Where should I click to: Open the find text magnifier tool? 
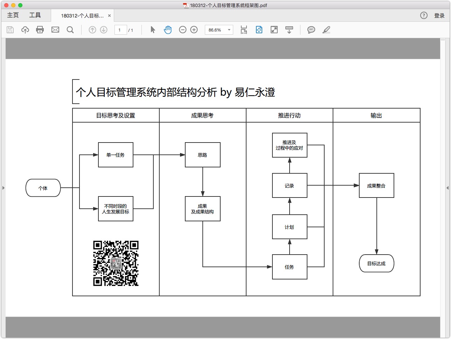tap(70, 30)
